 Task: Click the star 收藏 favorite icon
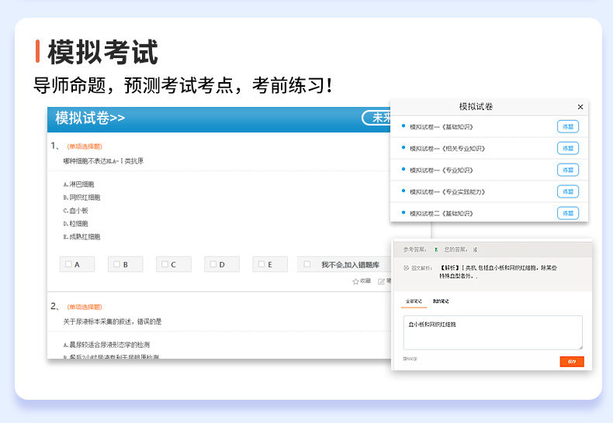coord(355,281)
